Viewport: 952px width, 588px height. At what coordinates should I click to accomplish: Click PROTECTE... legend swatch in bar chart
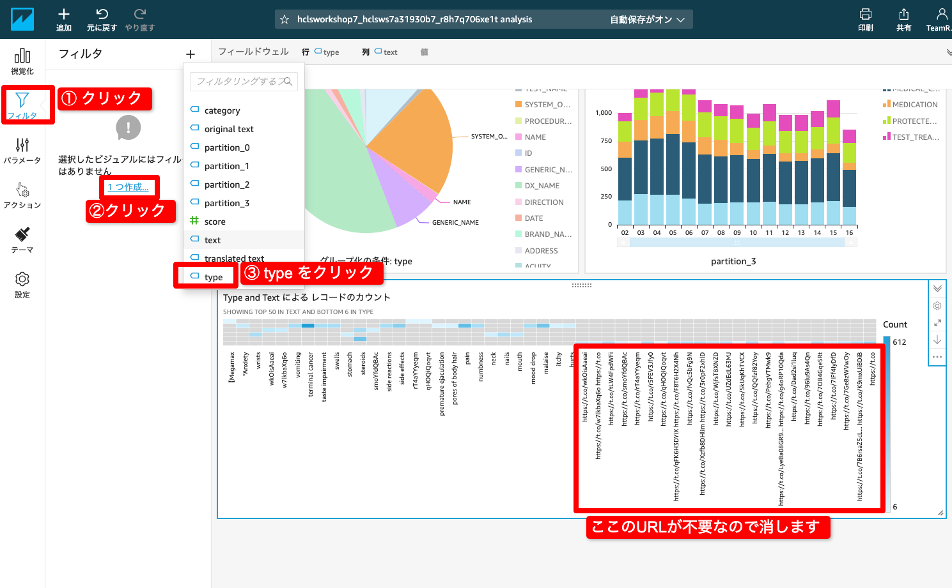(x=887, y=121)
